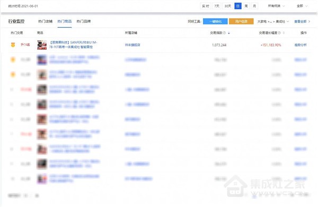The width and height of the screenshot is (318, 207).
Task: Click the blue 一键转化 button
Action: tap(215, 21)
